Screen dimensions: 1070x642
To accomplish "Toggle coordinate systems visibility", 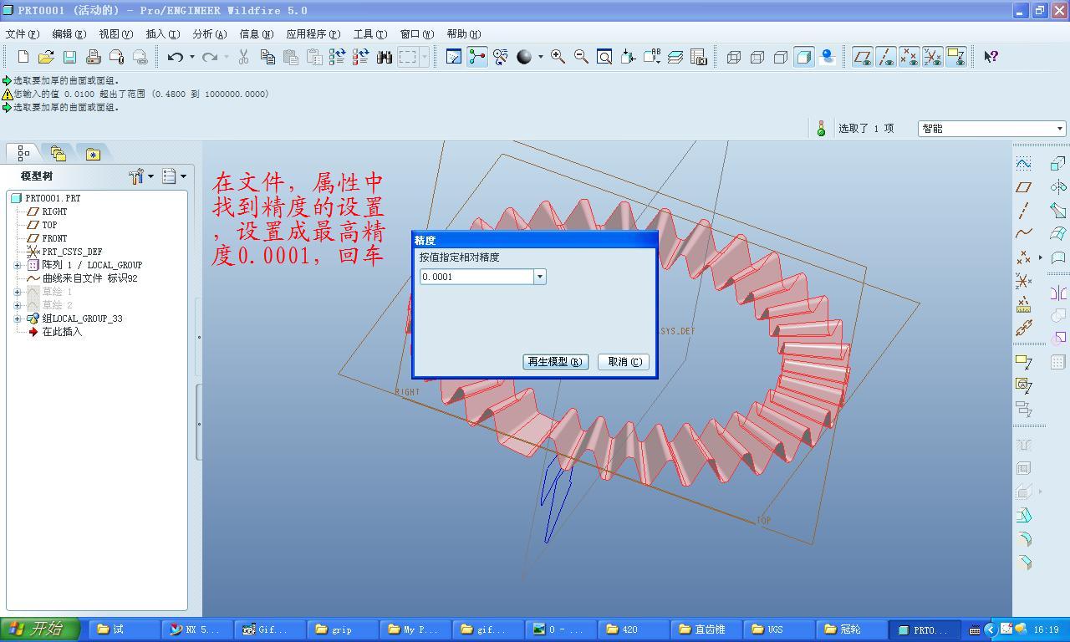I will point(933,57).
